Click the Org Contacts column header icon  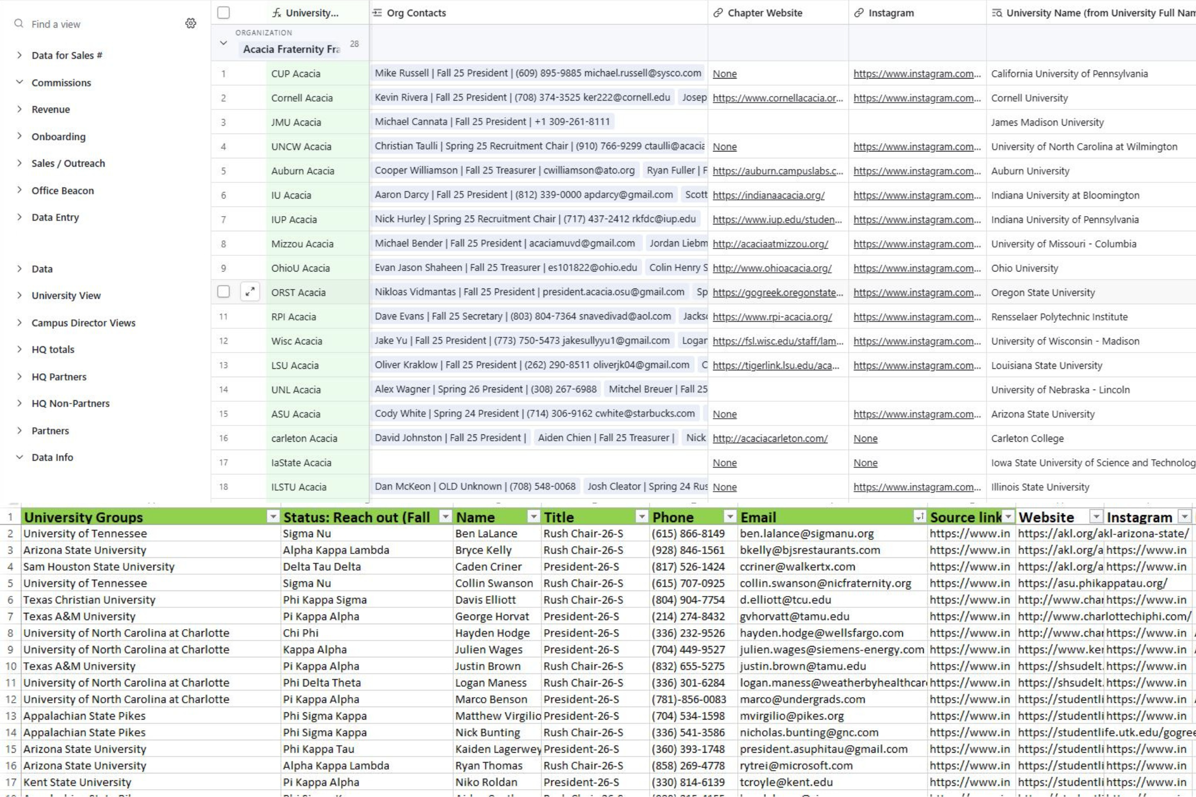pyautogui.click(x=377, y=13)
